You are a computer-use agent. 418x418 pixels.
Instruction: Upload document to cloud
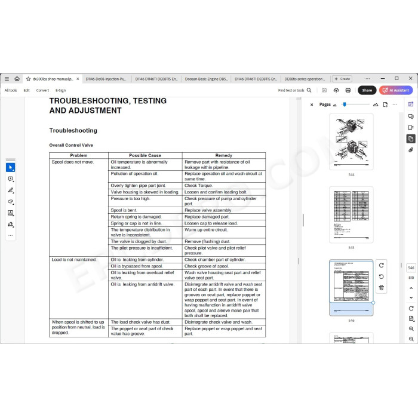click(336, 90)
